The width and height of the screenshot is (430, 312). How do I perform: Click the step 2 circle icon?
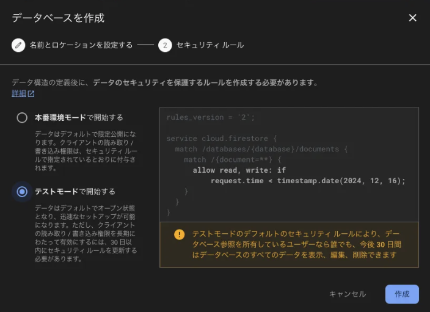(x=165, y=45)
